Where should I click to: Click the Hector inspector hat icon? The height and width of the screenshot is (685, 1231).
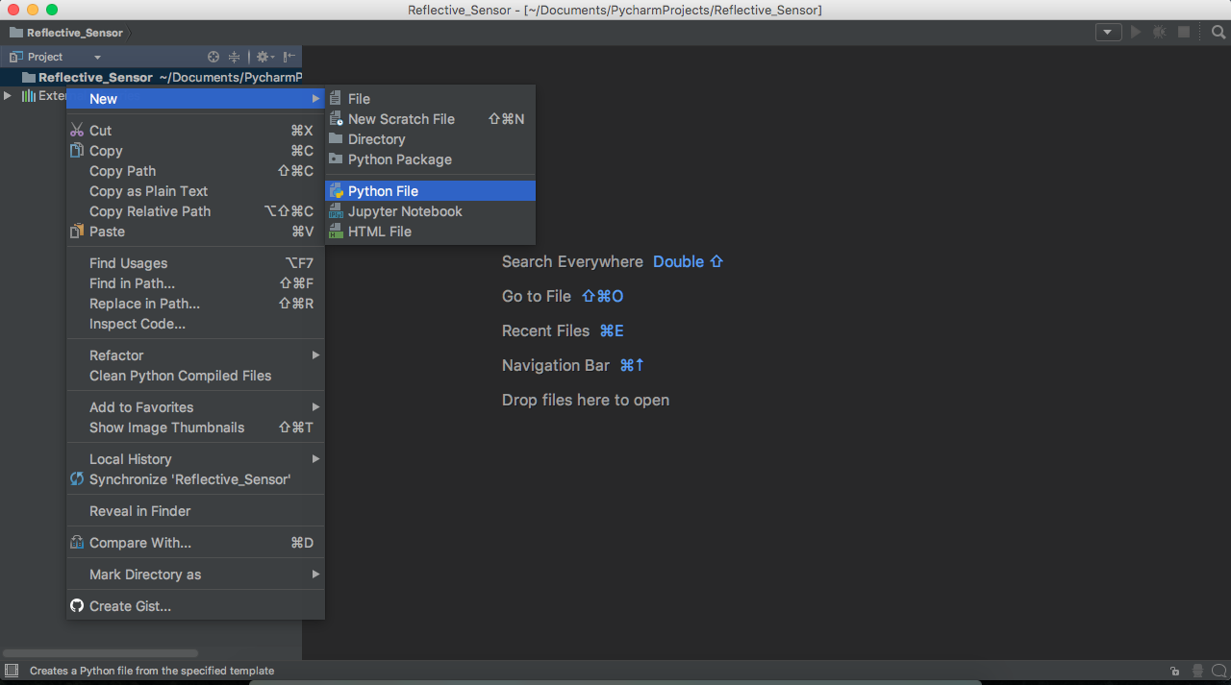coord(1197,671)
